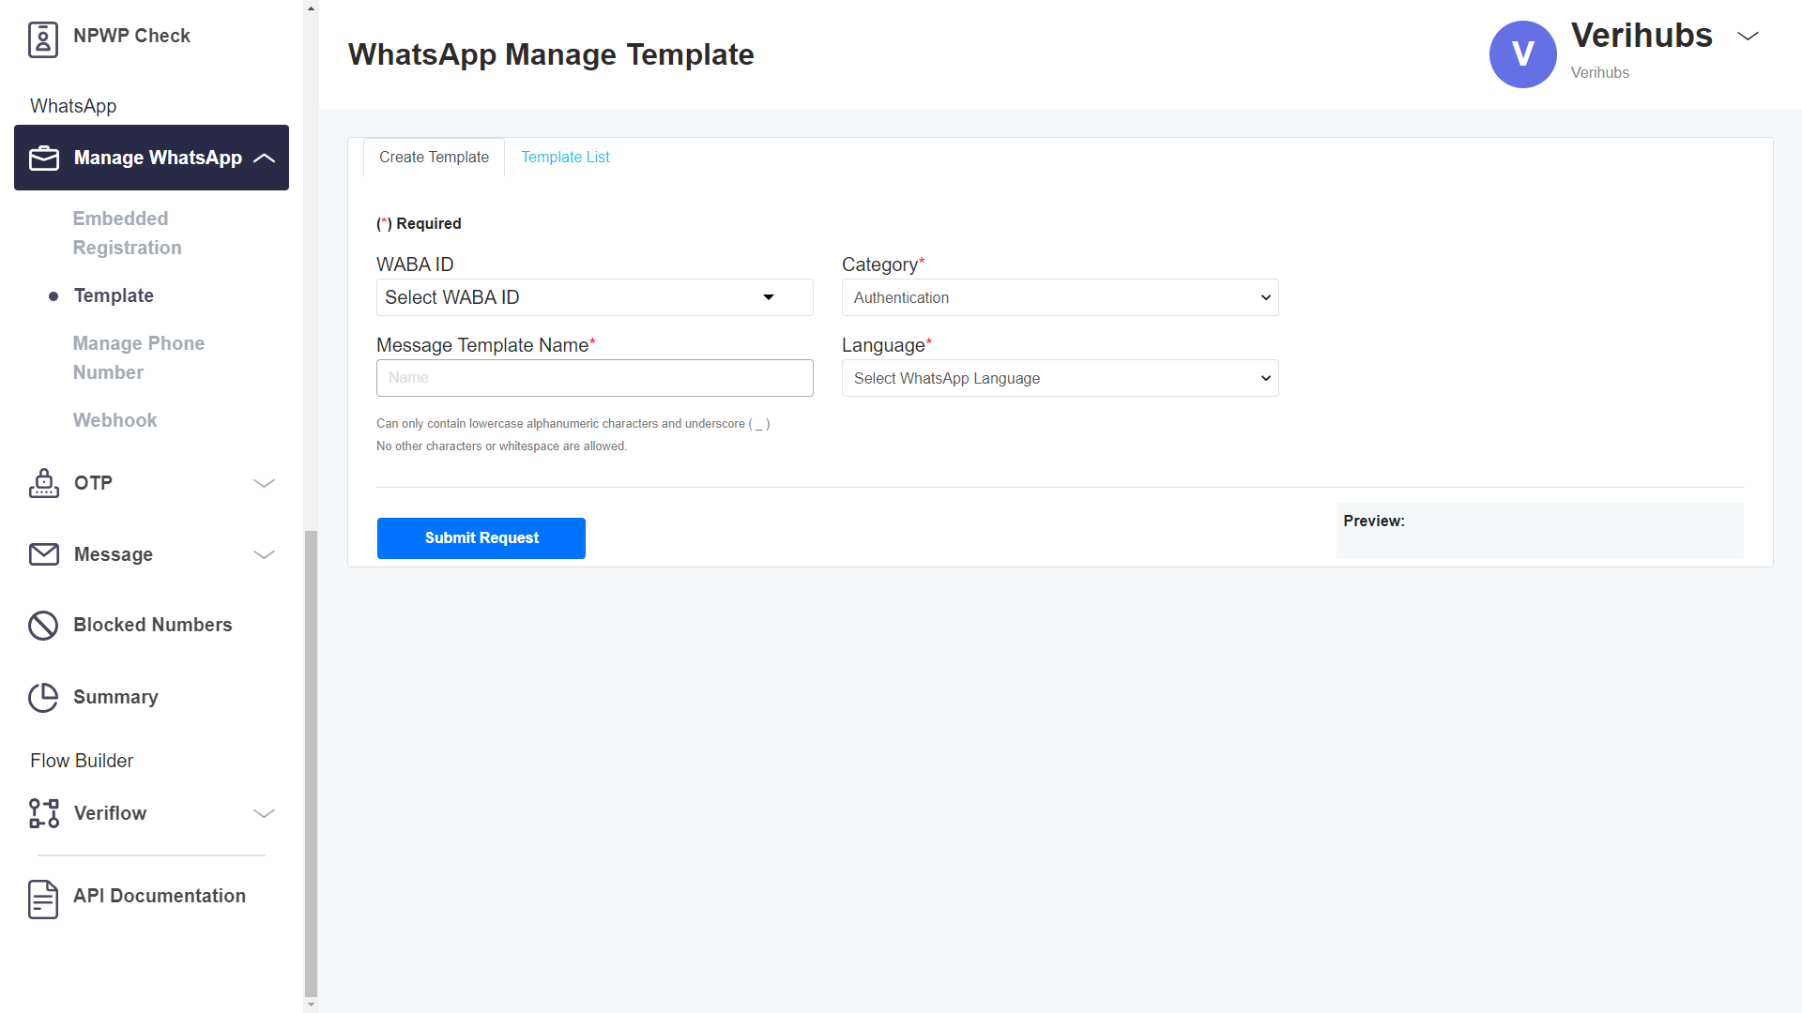Open the Select WABA ID dropdown
Viewport: 1802px width, 1013px height.
pyautogui.click(x=594, y=297)
